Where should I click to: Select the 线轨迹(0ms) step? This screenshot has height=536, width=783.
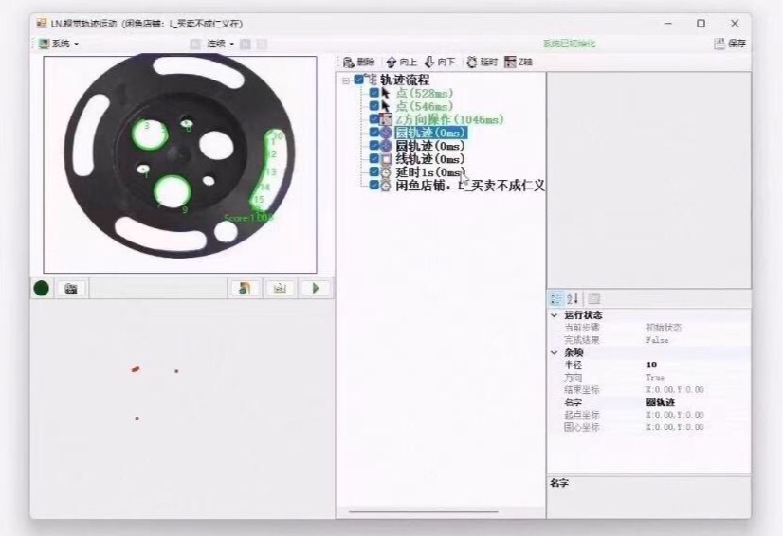[x=430, y=159]
